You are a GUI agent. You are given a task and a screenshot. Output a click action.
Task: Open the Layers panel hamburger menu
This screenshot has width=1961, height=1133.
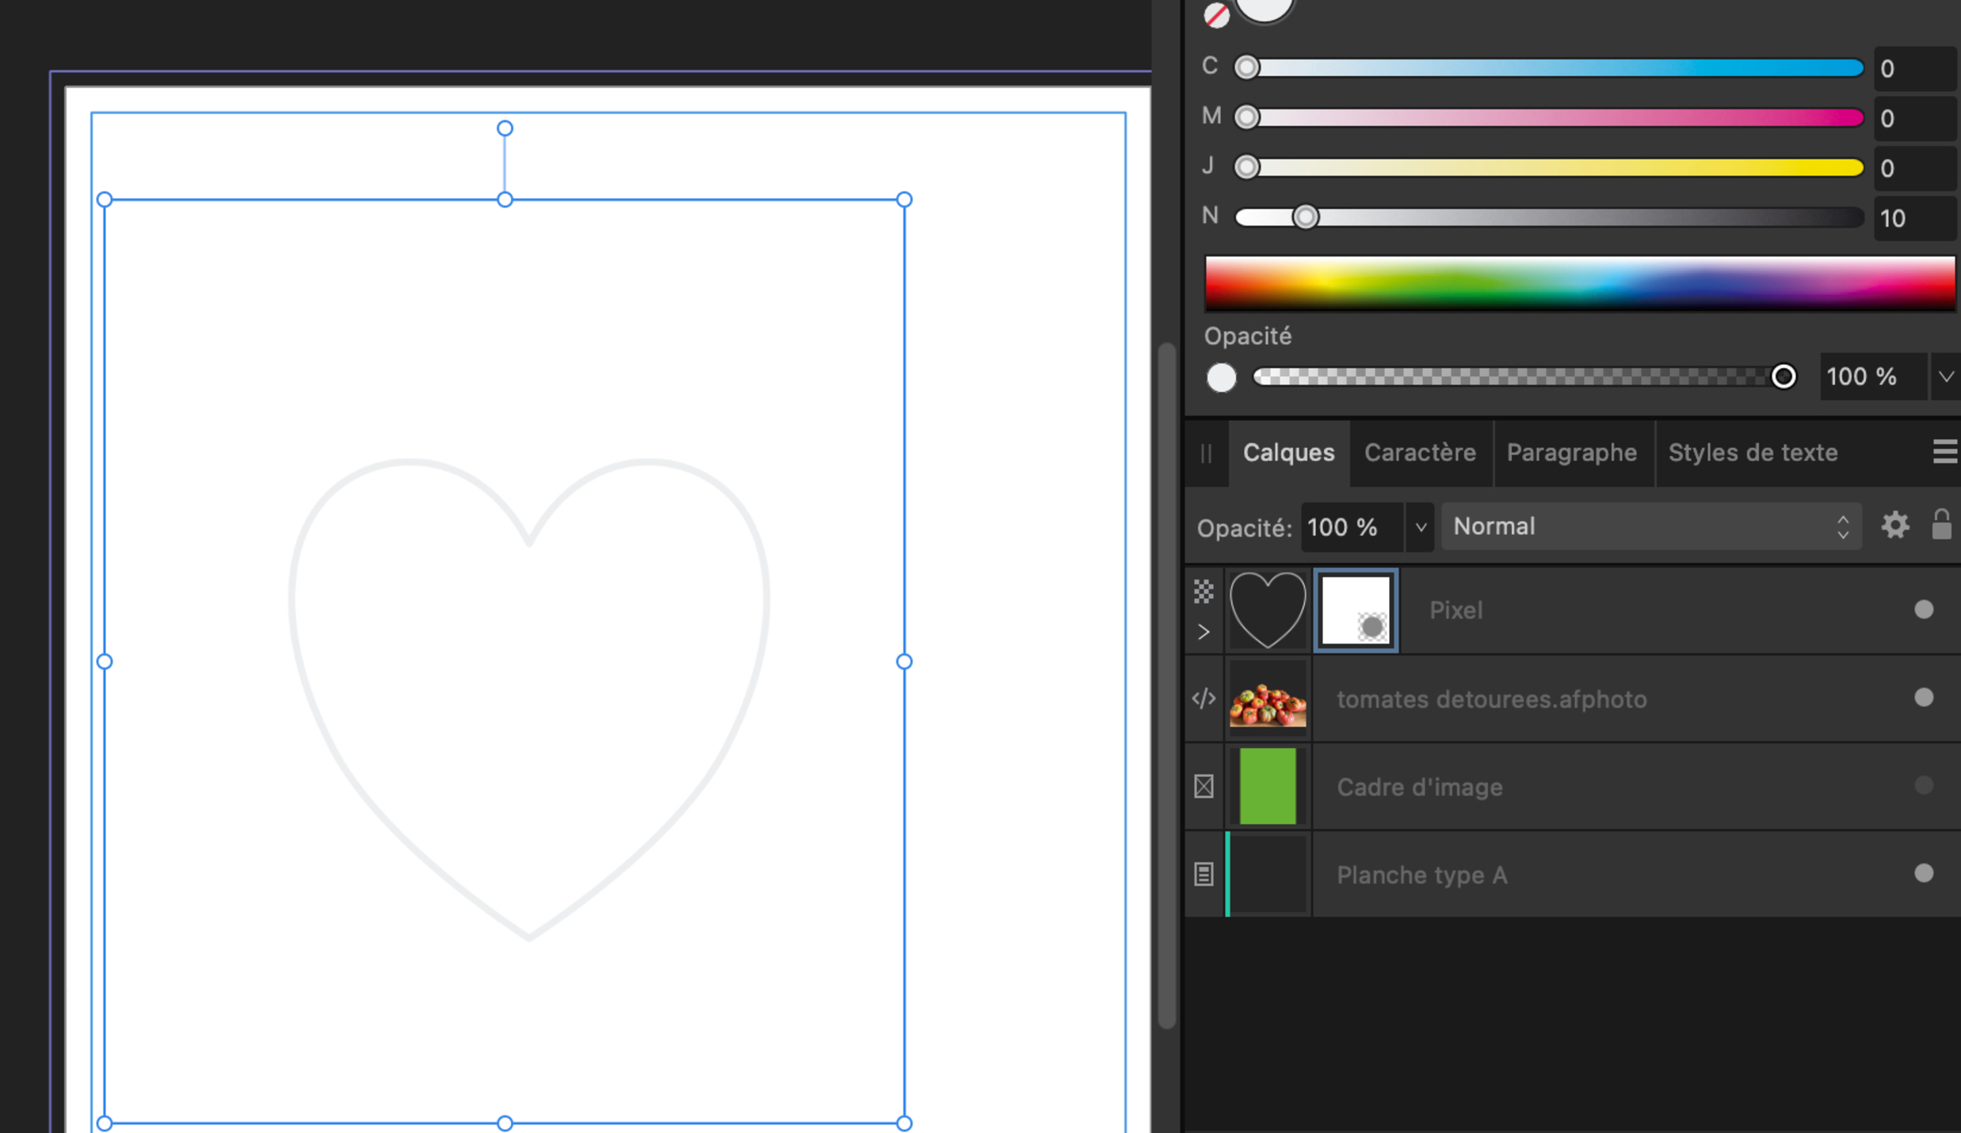coord(1944,452)
